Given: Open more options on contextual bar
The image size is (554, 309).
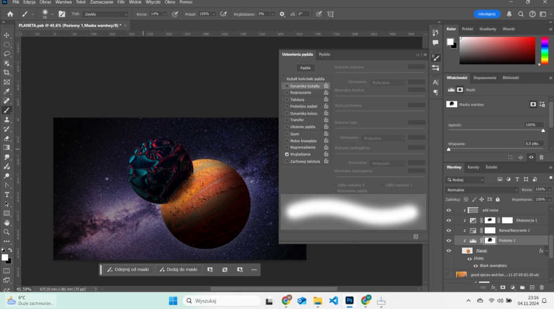Looking at the screenshot, I should pyautogui.click(x=254, y=269).
